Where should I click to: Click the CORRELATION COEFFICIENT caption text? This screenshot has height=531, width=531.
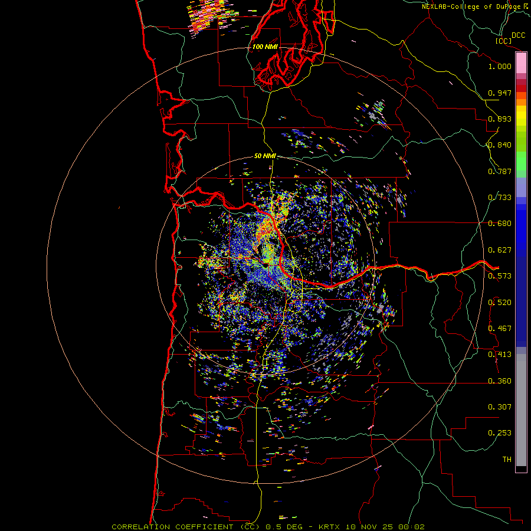pos(172,527)
